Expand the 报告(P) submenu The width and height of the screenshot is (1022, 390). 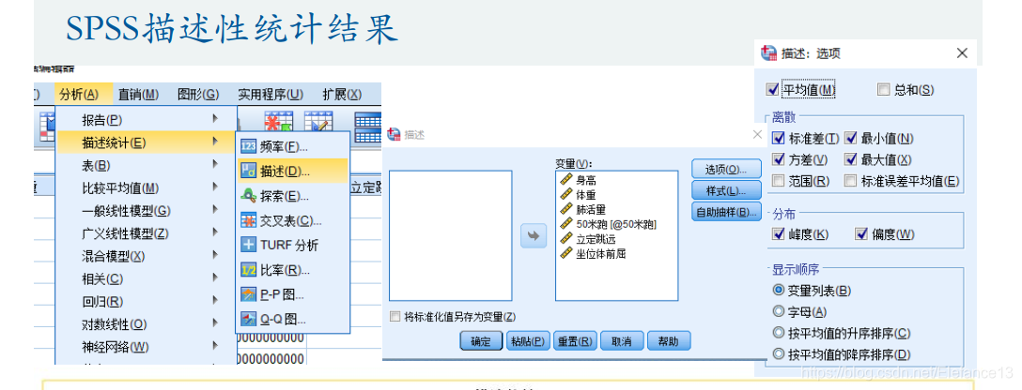tap(147, 120)
